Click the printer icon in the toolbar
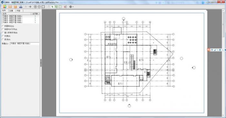Viewport: 226px width, 118px height. point(21,7)
